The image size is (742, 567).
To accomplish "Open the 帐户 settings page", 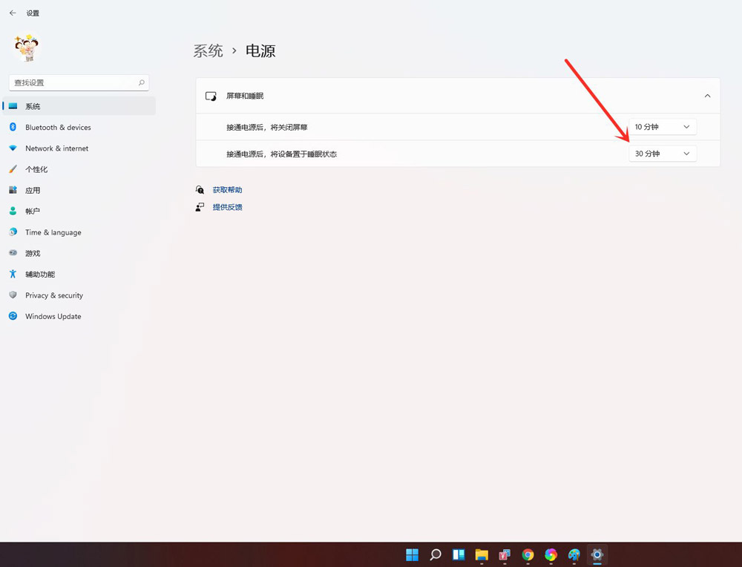I will [x=35, y=211].
